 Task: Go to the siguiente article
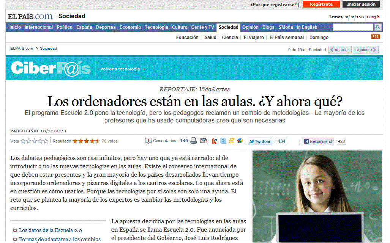[x=366, y=50]
